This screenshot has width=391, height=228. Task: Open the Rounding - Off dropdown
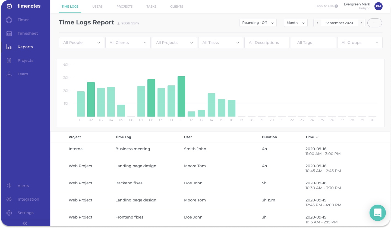[258, 23]
